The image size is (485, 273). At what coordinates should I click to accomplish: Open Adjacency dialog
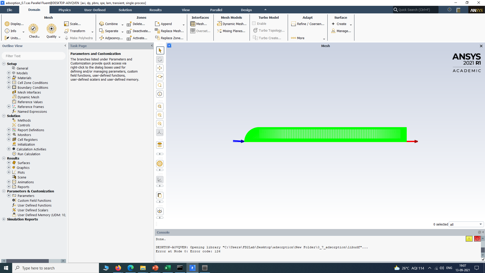pos(111,38)
